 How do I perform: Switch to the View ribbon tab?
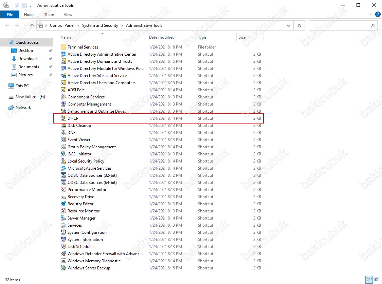68,15
